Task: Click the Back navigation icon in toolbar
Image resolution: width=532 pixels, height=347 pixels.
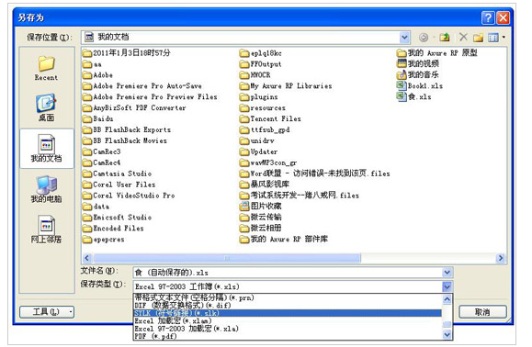Action: [424, 38]
